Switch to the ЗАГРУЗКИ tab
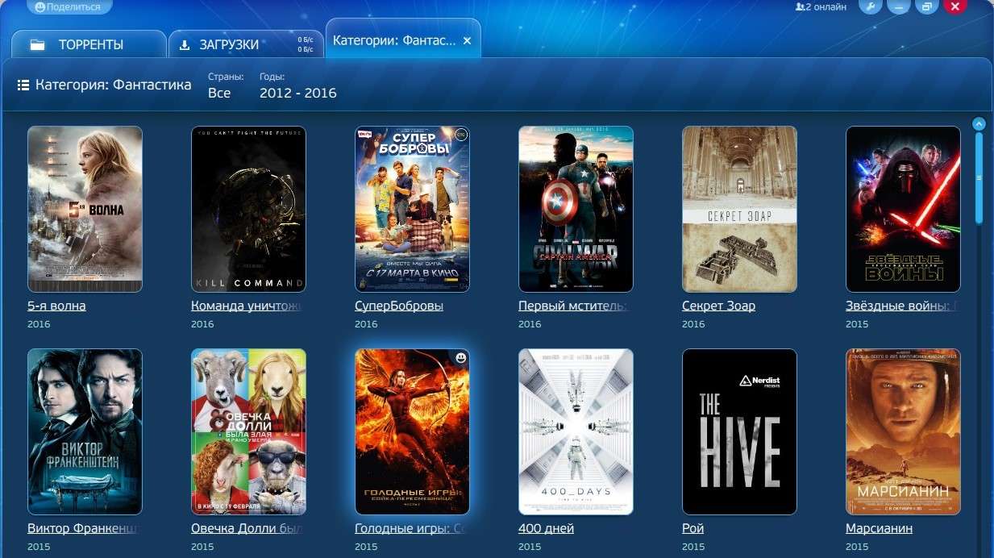Viewport: 994px width, 558px height. click(229, 45)
